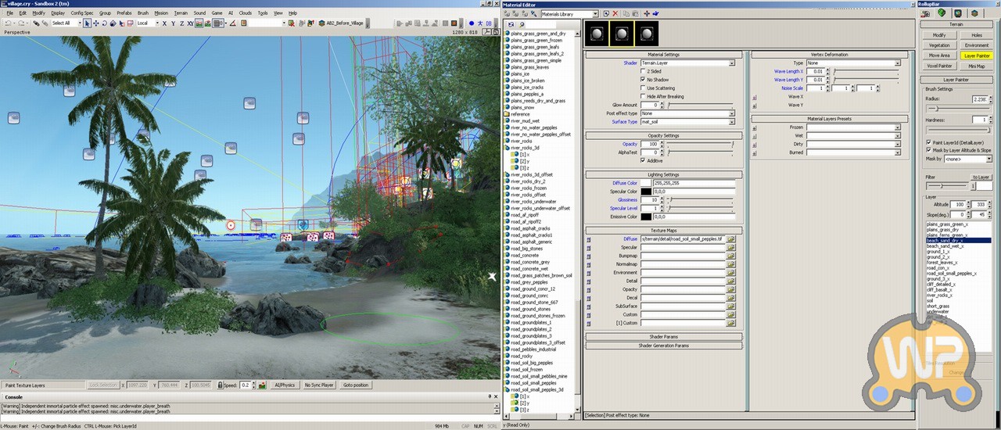This screenshot has width=1001, height=430.
Task: Open the Terrain menu
Action: pos(181,13)
